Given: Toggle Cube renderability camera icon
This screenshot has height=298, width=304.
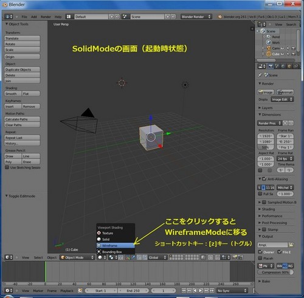Looking at the screenshot, I should click(293, 54).
